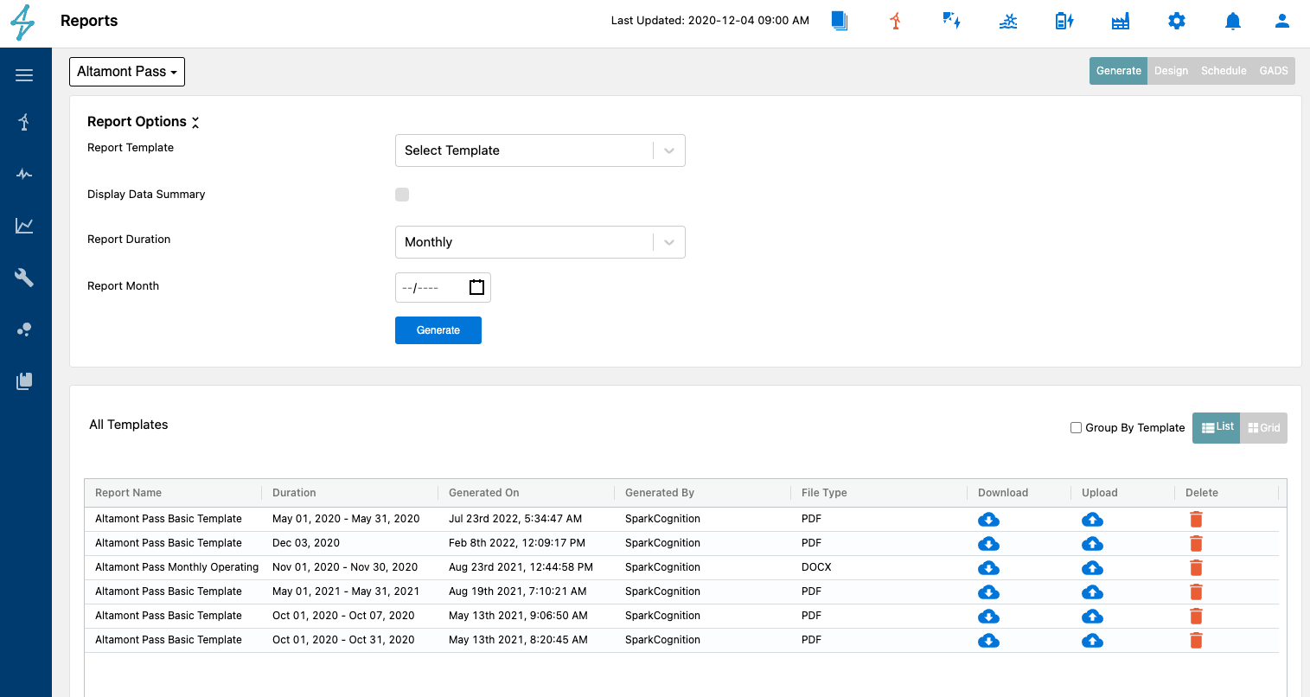Open the settings gear icon
Screen dimensions: 1310x697
pos(1177,21)
